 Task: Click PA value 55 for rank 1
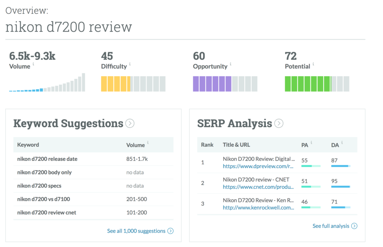tap(304, 161)
